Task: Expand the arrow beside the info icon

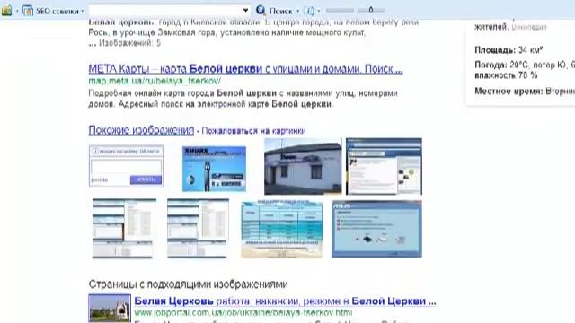Action: coord(318,11)
